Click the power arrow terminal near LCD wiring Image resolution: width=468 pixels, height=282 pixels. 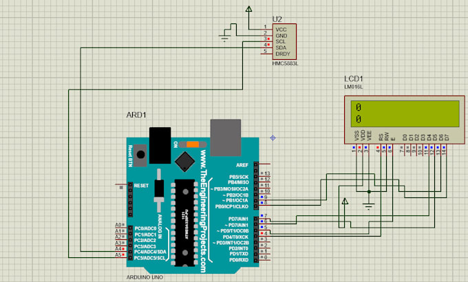pos(345,201)
